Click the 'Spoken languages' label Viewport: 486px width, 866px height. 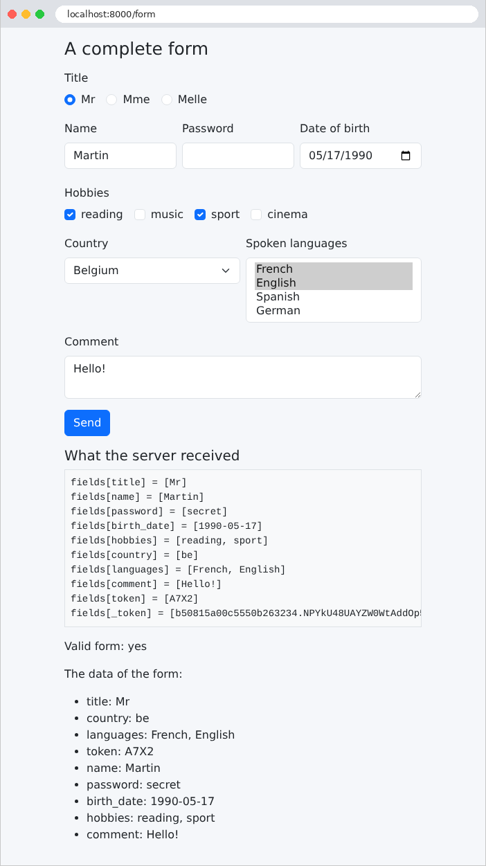tap(296, 244)
